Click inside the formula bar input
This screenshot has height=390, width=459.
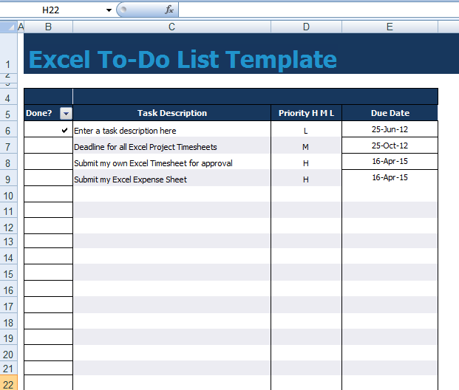pyautogui.click(x=319, y=10)
